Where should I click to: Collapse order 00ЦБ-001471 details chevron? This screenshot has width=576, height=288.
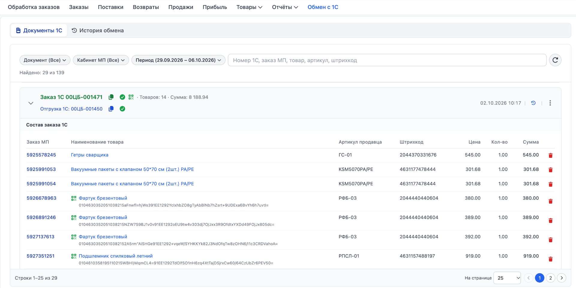point(31,103)
